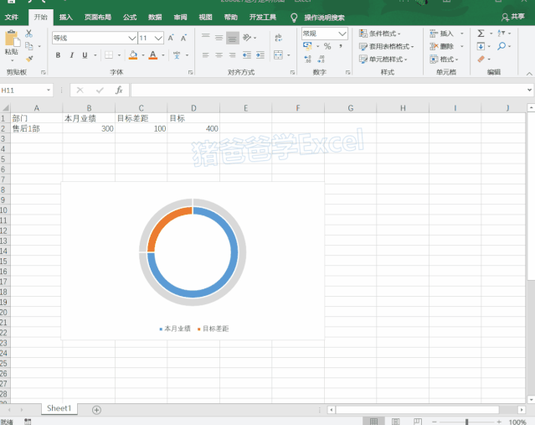This screenshot has height=425, width=535.
Task: Decrease font size with the smaller A
Action: point(183,38)
